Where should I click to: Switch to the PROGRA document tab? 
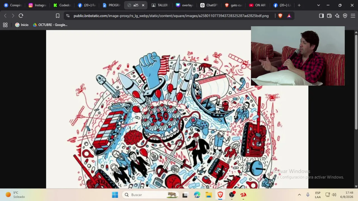coord(112,5)
